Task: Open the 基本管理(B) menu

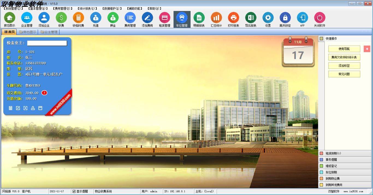Action: pos(38,8)
